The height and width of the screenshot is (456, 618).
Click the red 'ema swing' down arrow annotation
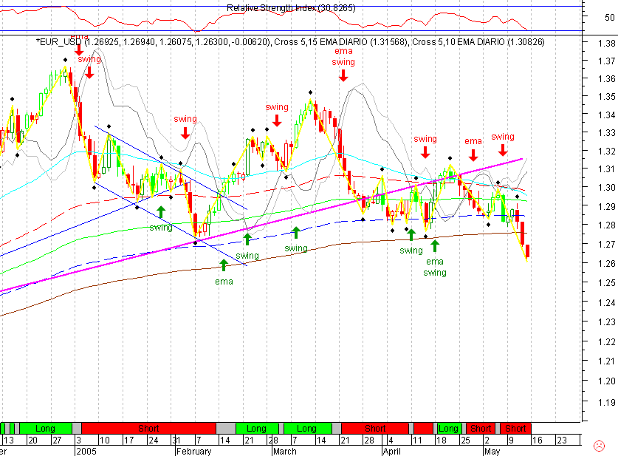click(x=343, y=74)
